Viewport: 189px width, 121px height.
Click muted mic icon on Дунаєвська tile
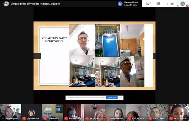click(24, 119)
